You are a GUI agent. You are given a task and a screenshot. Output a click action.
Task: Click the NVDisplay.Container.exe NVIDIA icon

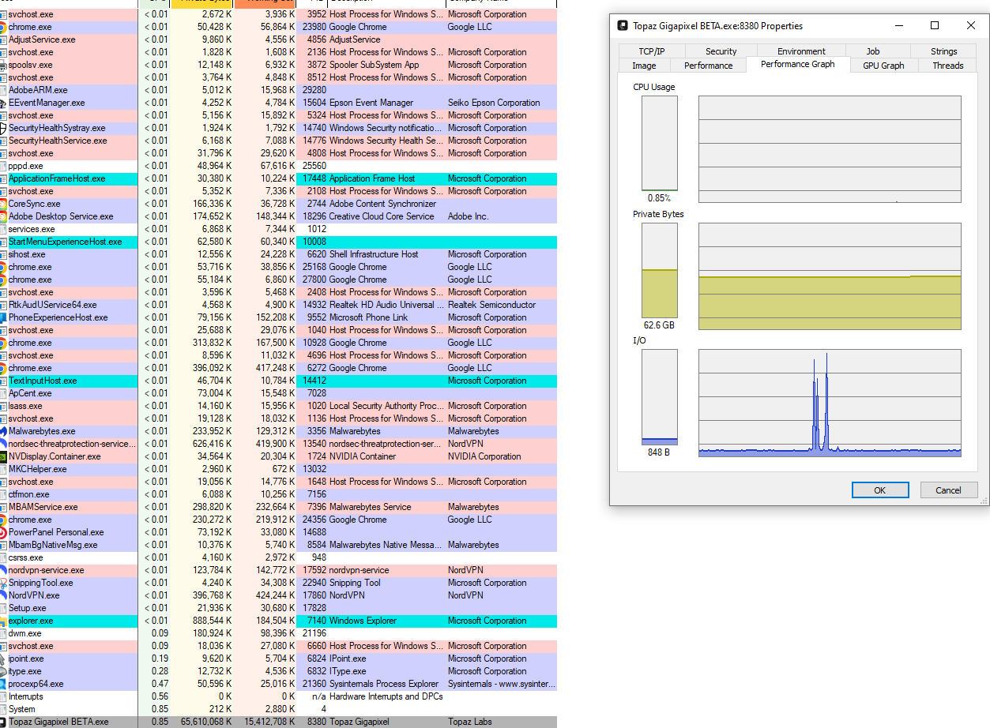(x=3, y=456)
